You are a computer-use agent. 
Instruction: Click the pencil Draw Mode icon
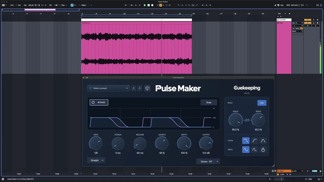[276, 5]
